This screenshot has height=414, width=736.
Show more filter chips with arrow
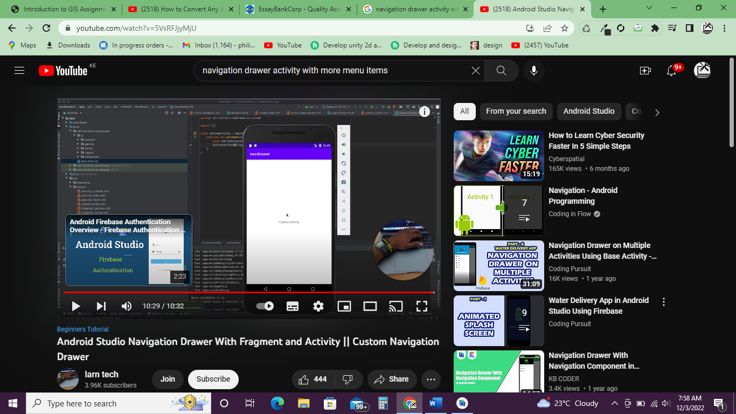[x=657, y=112]
